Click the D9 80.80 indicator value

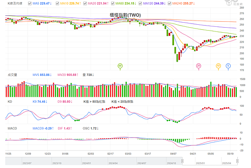coord(65,102)
